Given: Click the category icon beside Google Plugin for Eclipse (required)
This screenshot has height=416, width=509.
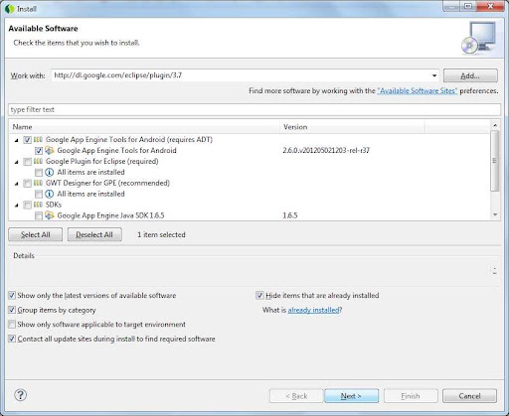Looking at the screenshot, I should pyautogui.click(x=38, y=162).
